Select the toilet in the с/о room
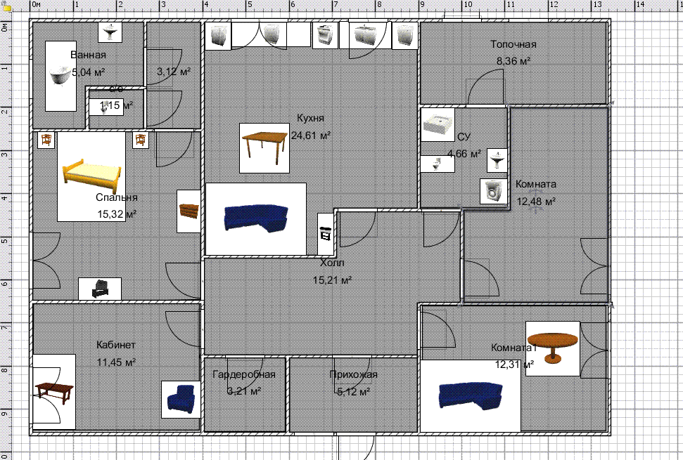The image size is (683, 460). pyautogui.click(x=106, y=107)
